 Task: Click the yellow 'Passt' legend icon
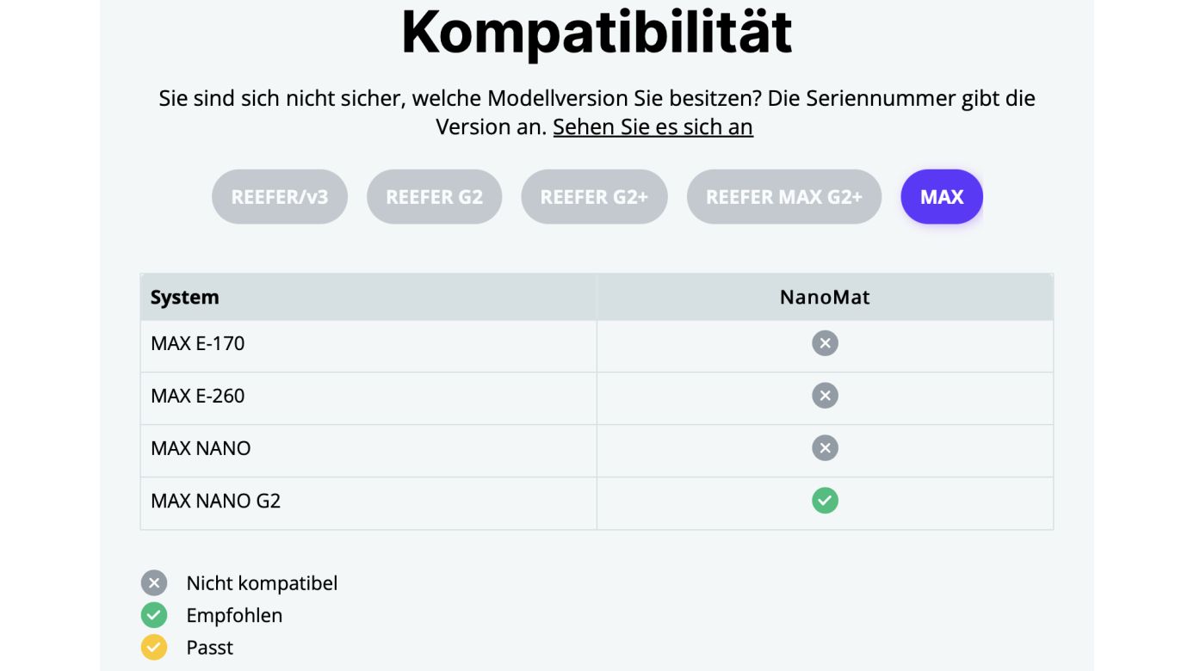pyautogui.click(x=154, y=647)
